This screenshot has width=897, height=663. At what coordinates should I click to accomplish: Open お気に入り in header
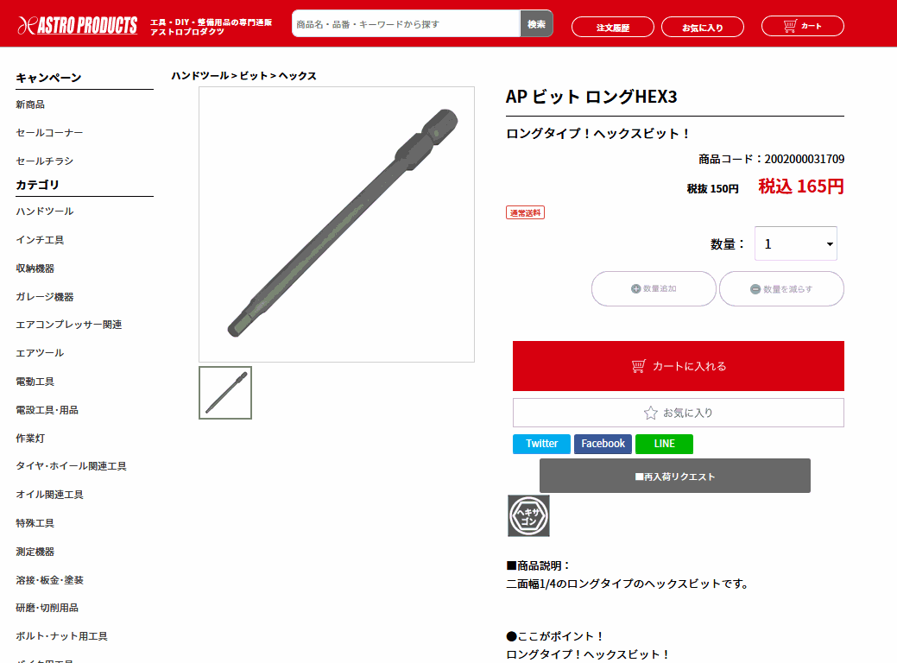pyautogui.click(x=703, y=27)
